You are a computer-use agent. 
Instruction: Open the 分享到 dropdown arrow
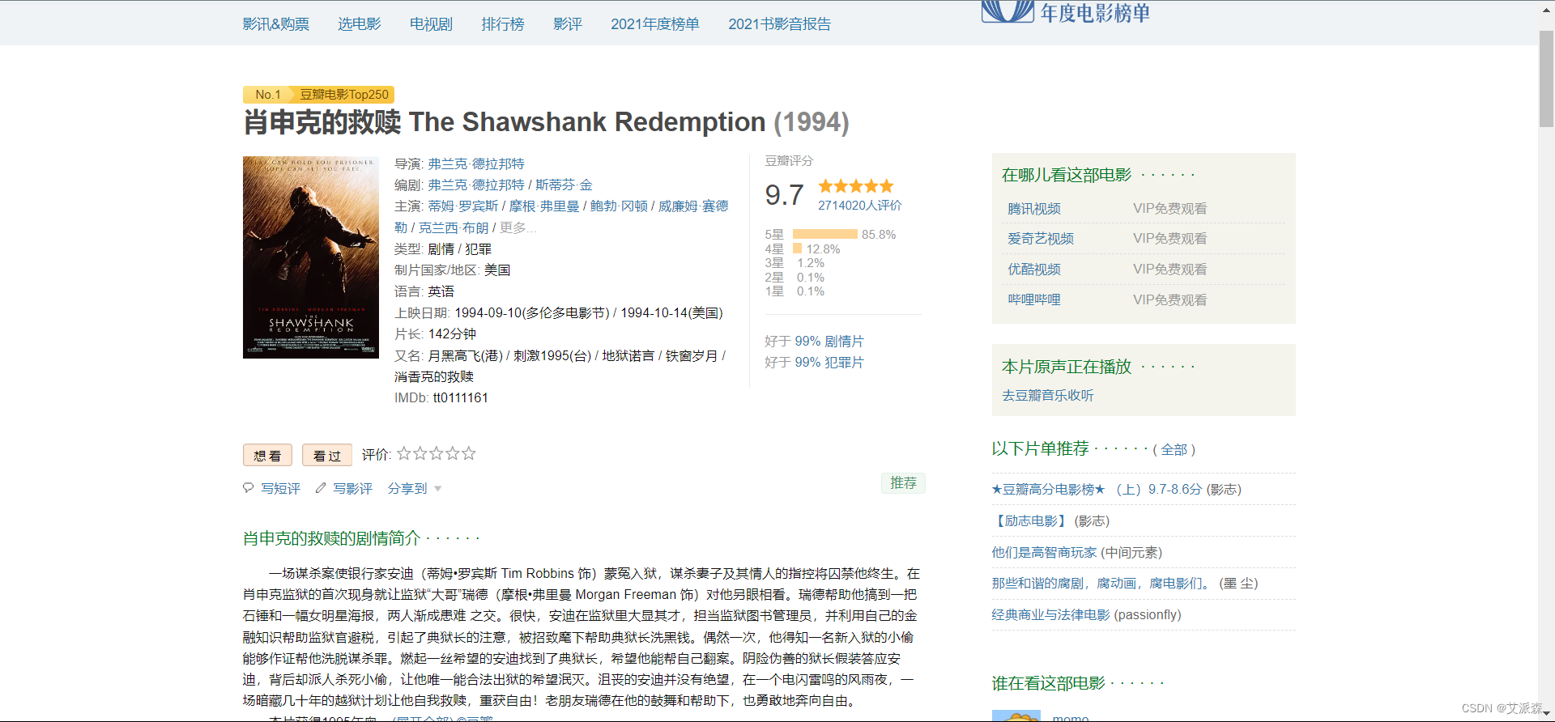point(437,489)
